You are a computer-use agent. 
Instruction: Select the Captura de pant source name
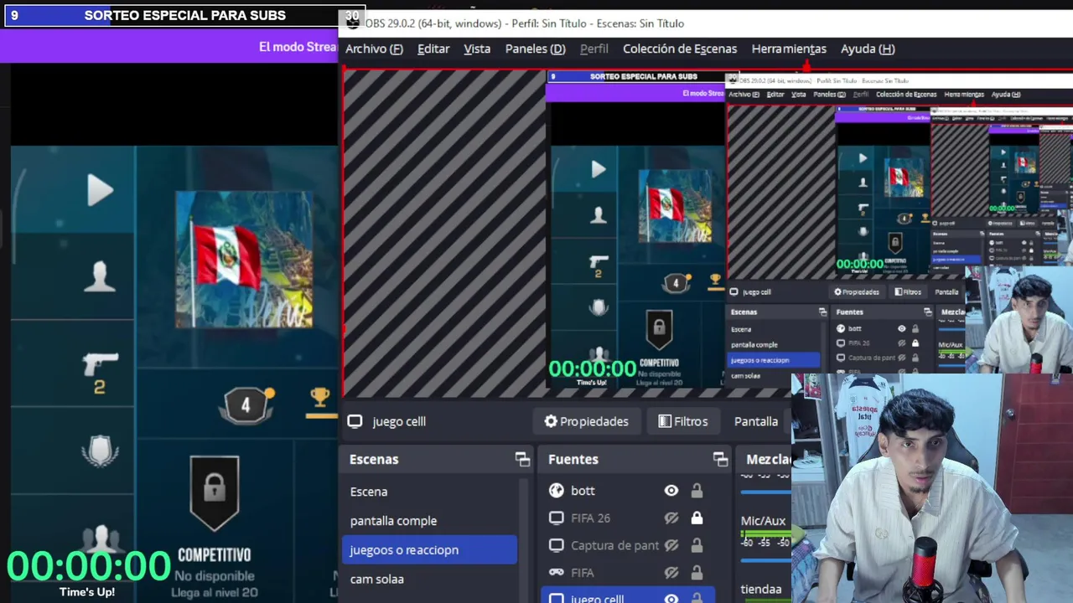[614, 545]
